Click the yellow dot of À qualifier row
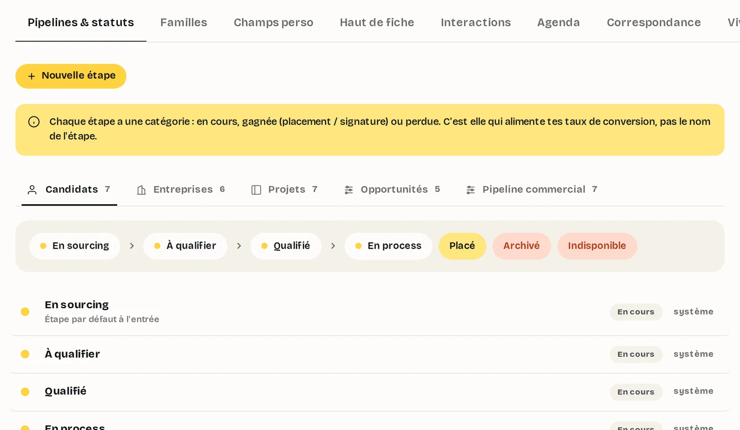This screenshot has width=740, height=430. pos(25,354)
